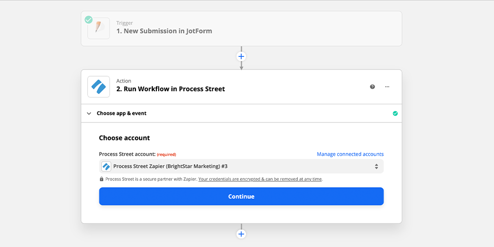
Task: Click the small Process Street icon in the account field
Action: point(106,166)
